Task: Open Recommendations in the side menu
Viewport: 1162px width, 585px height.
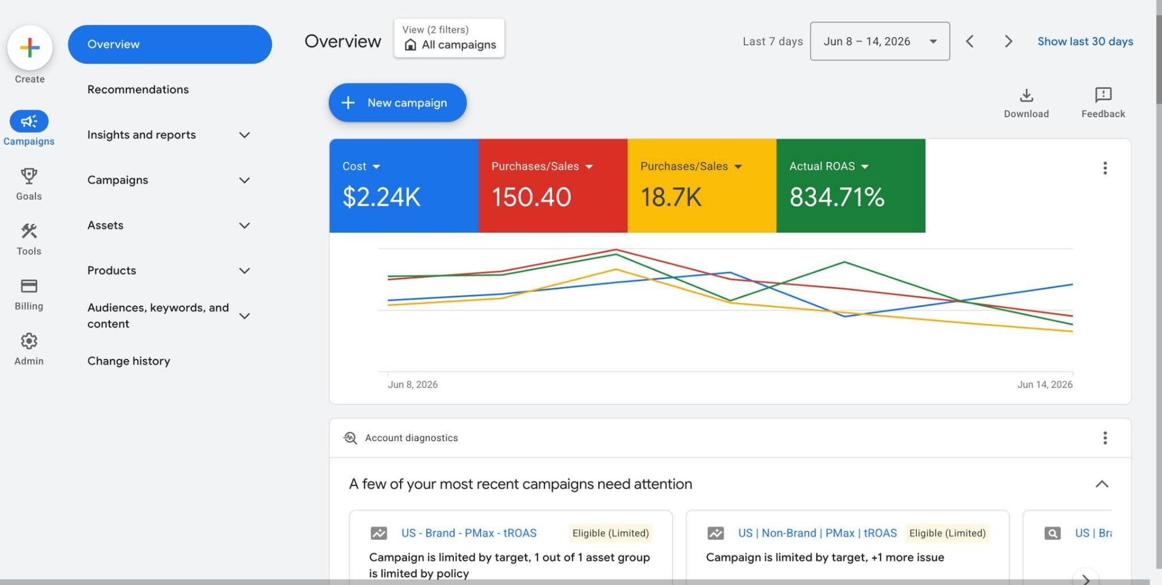Action: 138,89
